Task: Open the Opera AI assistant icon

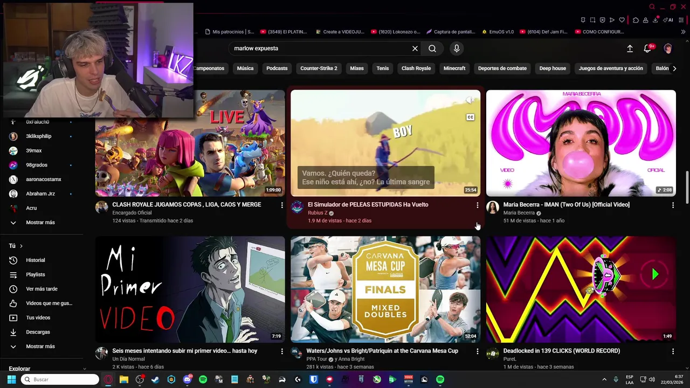Action: pyautogui.click(x=668, y=20)
